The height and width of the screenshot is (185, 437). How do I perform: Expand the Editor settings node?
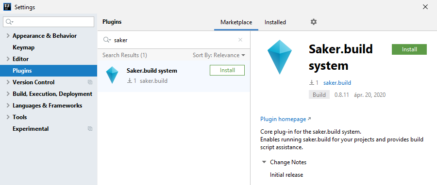(8, 59)
